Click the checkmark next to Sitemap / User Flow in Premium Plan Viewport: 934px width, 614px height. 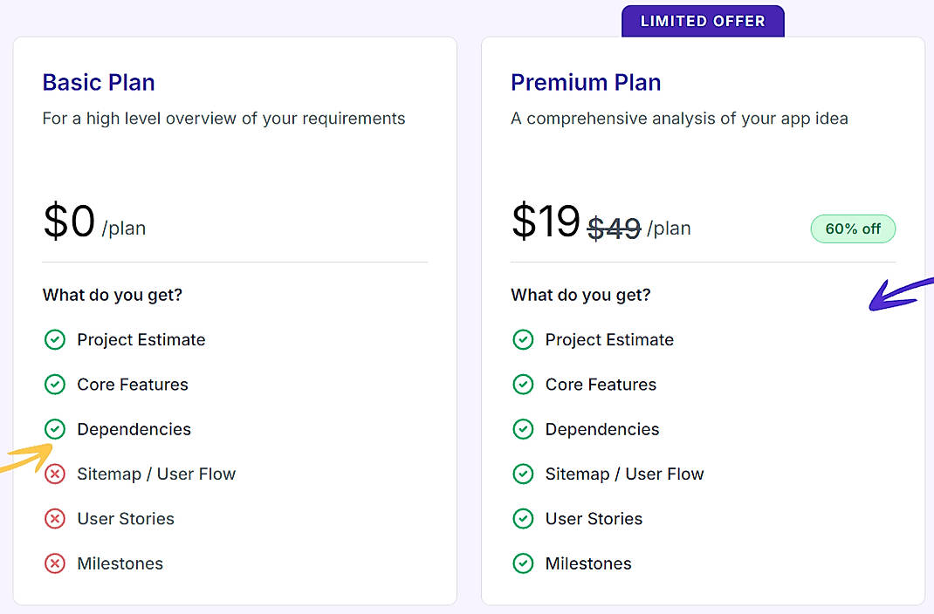click(523, 474)
